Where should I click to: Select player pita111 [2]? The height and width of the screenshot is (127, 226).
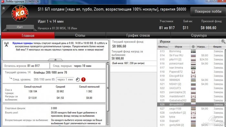[x=175, y=59]
